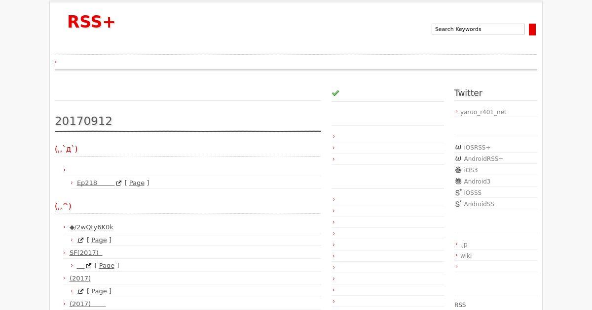
Task: Click the S-star icon beside iOSSS
Action: tap(458, 193)
